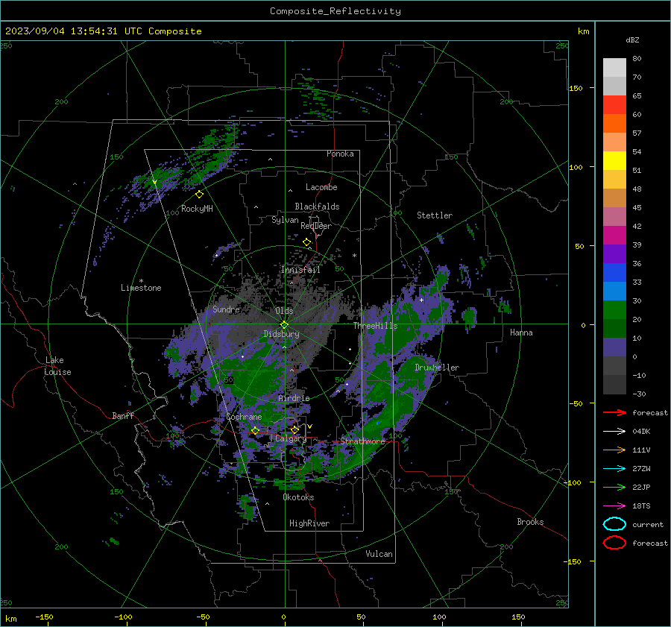Click the yellow diamond marker below Cochrane
Screen dimensions: 671x627
(256, 431)
